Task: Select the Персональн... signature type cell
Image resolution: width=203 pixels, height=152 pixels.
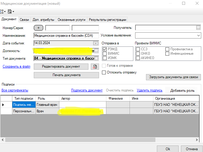Action: [24, 111]
